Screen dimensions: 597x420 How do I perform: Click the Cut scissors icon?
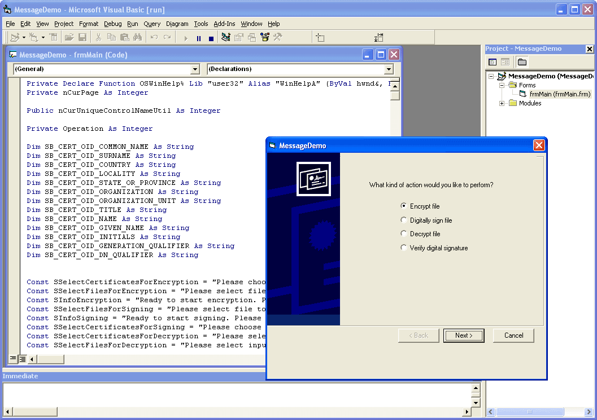(x=99, y=37)
